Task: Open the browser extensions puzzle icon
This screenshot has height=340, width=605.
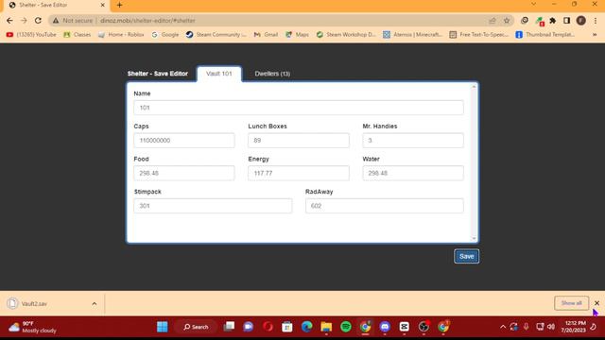Action: (x=552, y=21)
